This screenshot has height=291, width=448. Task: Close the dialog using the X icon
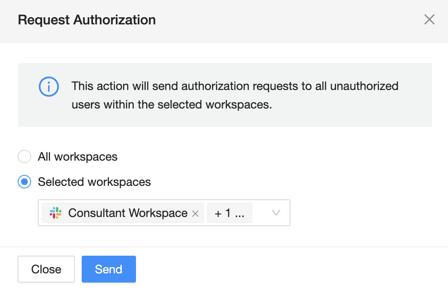tap(429, 20)
